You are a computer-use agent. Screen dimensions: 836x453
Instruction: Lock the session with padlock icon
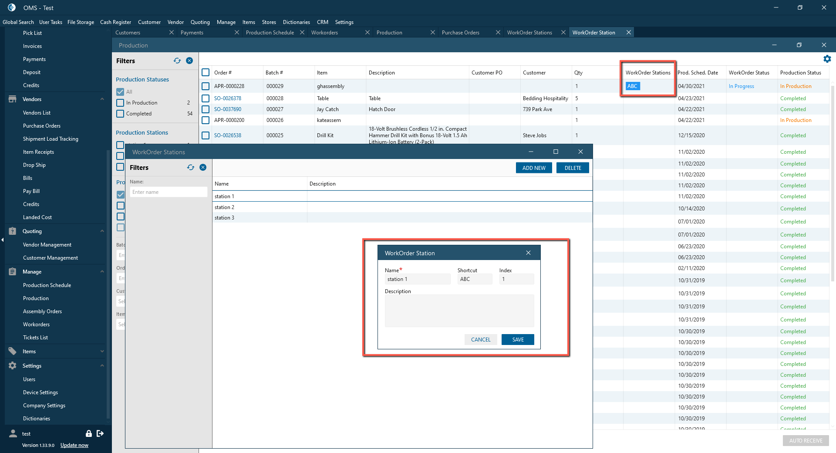(89, 433)
